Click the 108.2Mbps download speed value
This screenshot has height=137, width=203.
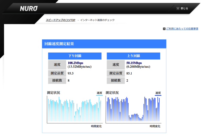(x=75, y=63)
